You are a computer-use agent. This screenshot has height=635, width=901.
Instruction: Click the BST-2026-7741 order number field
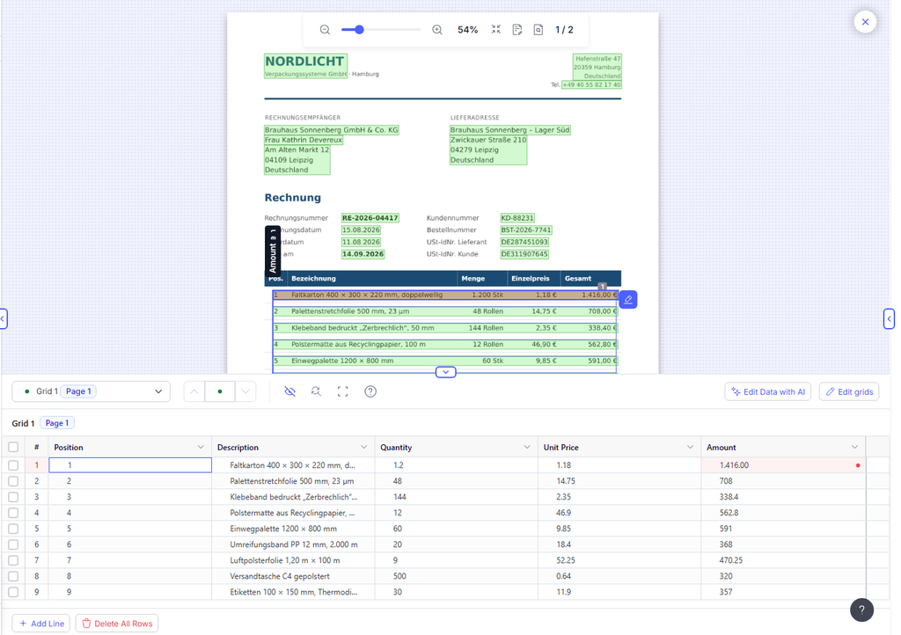(x=526, y=230)
